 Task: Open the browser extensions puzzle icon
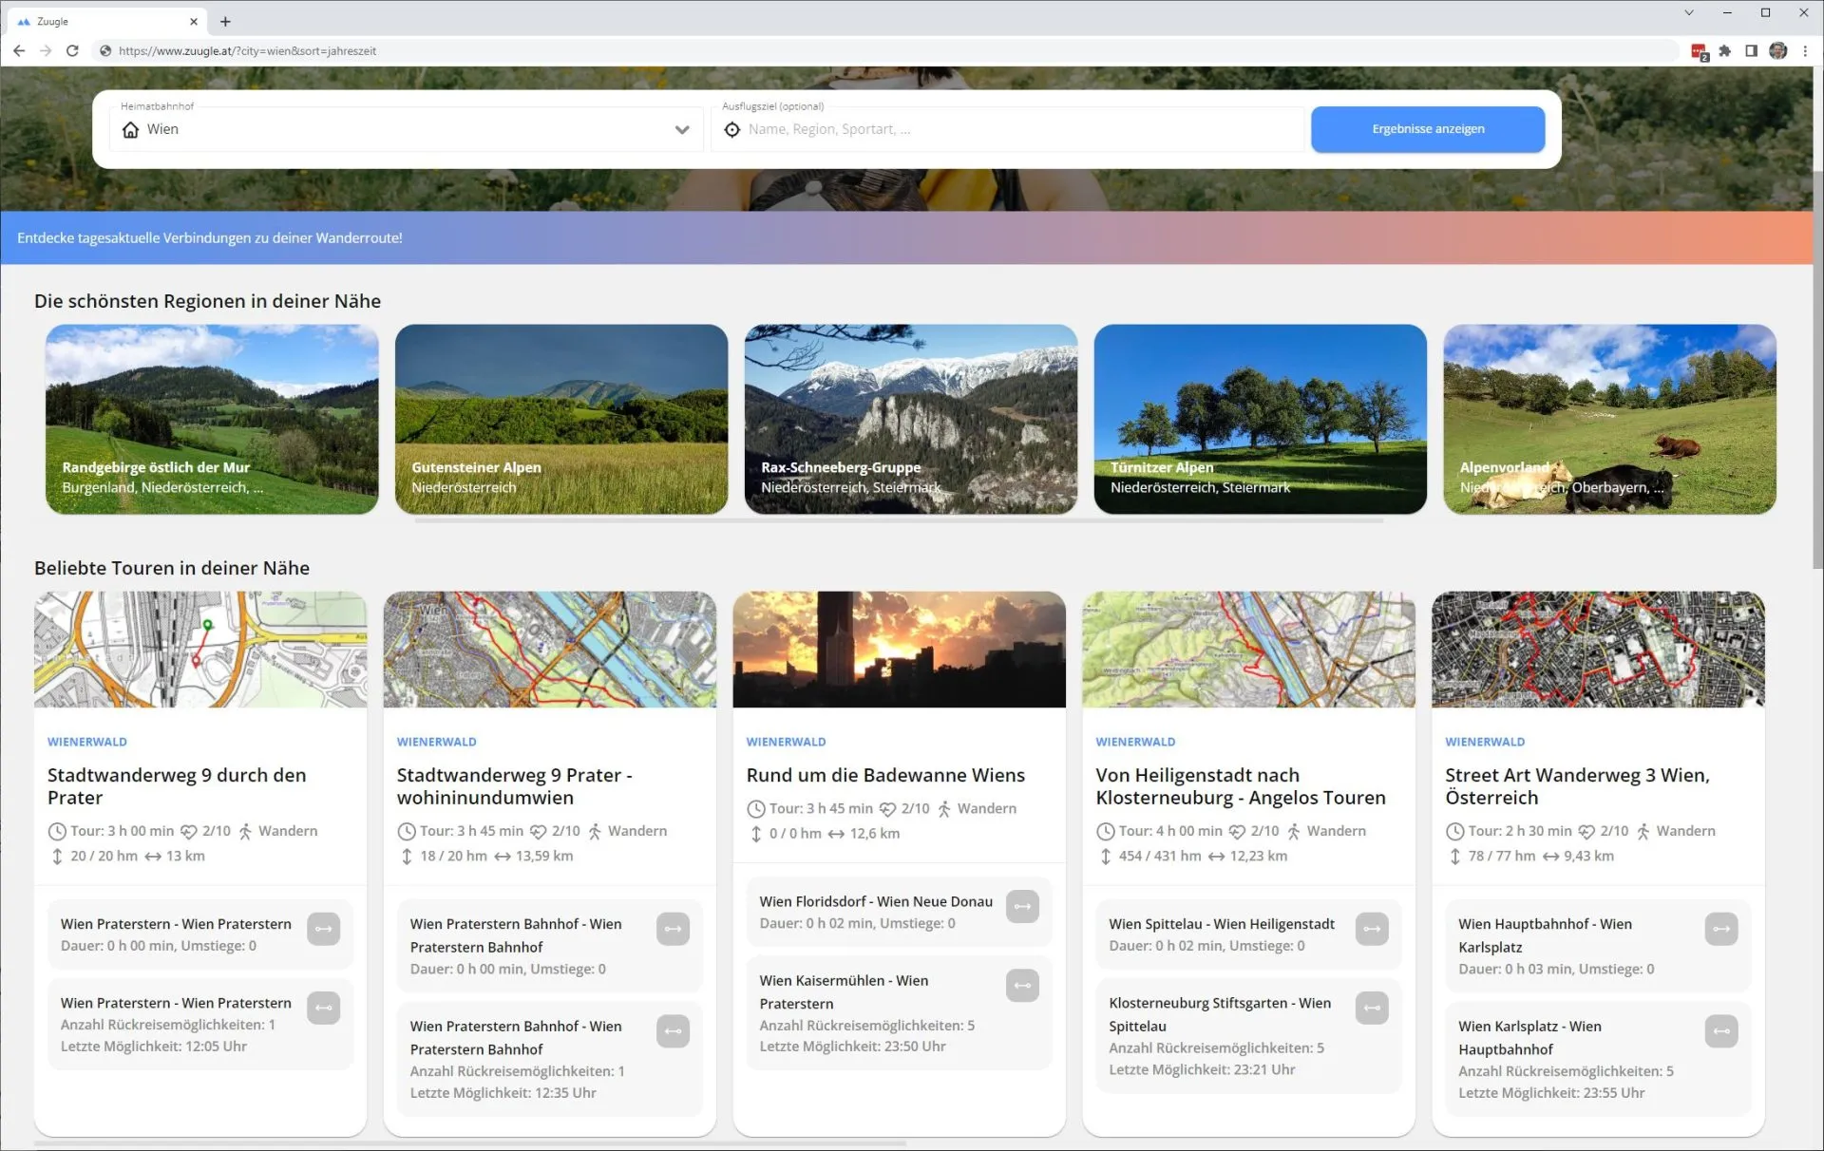coord(1725,50)
